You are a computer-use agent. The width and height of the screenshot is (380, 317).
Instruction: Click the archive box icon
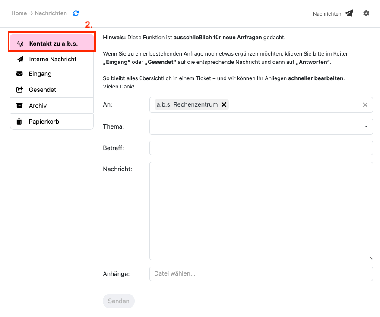tap(19, 106)
